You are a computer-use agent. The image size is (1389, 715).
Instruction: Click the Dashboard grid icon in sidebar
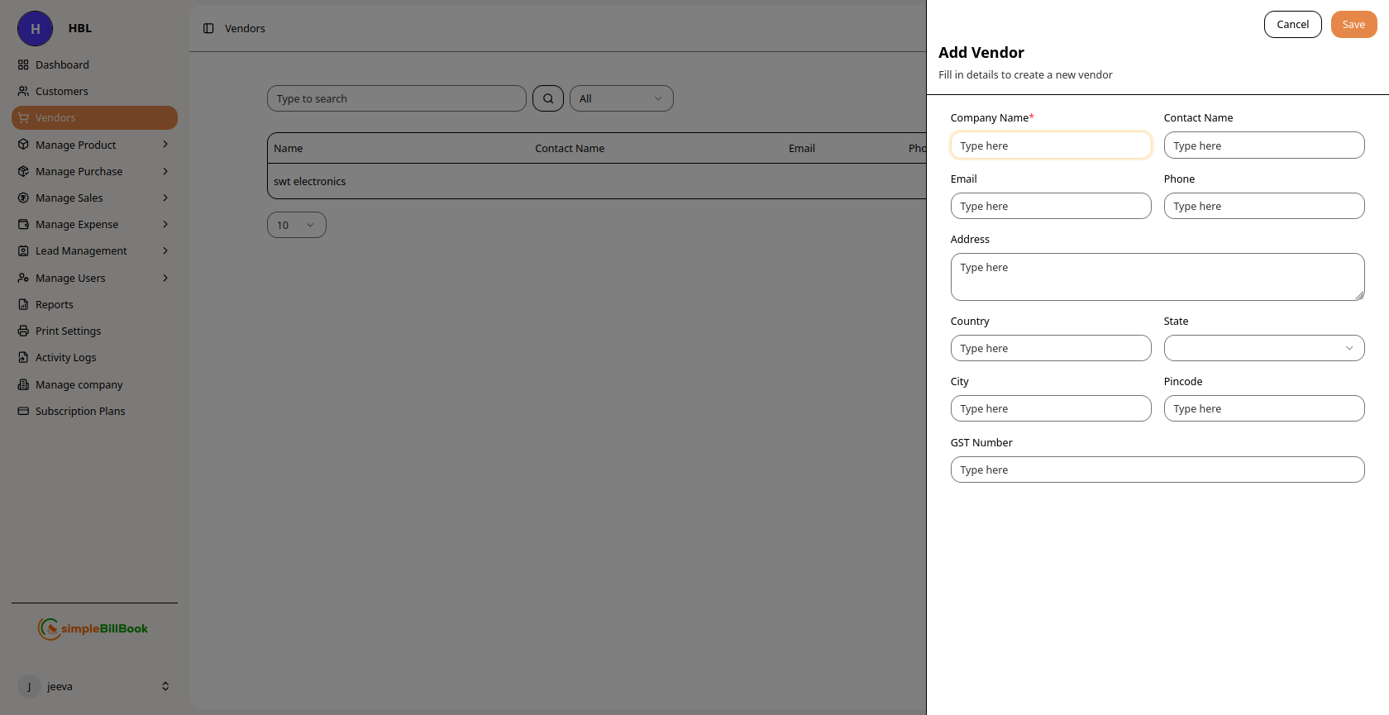(23, 64)
